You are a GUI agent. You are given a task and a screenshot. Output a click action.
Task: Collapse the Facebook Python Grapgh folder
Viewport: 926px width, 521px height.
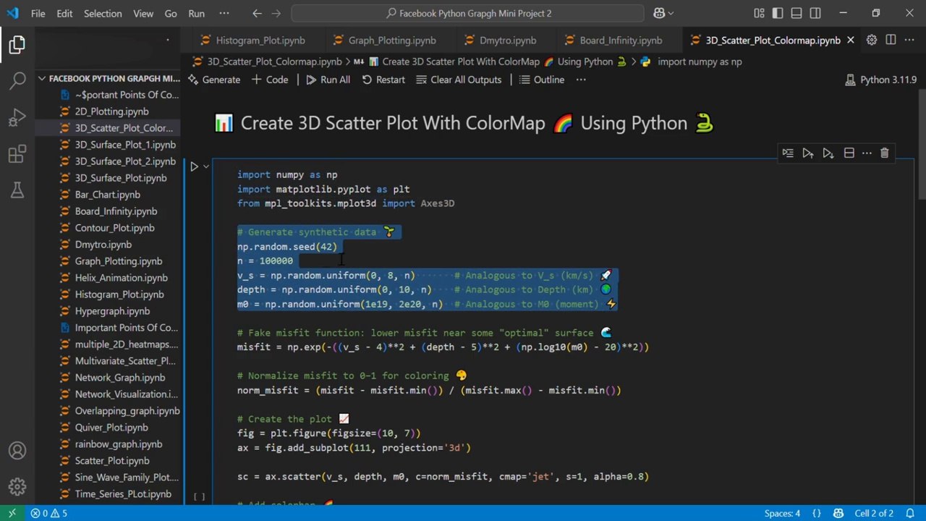(42, 78)
